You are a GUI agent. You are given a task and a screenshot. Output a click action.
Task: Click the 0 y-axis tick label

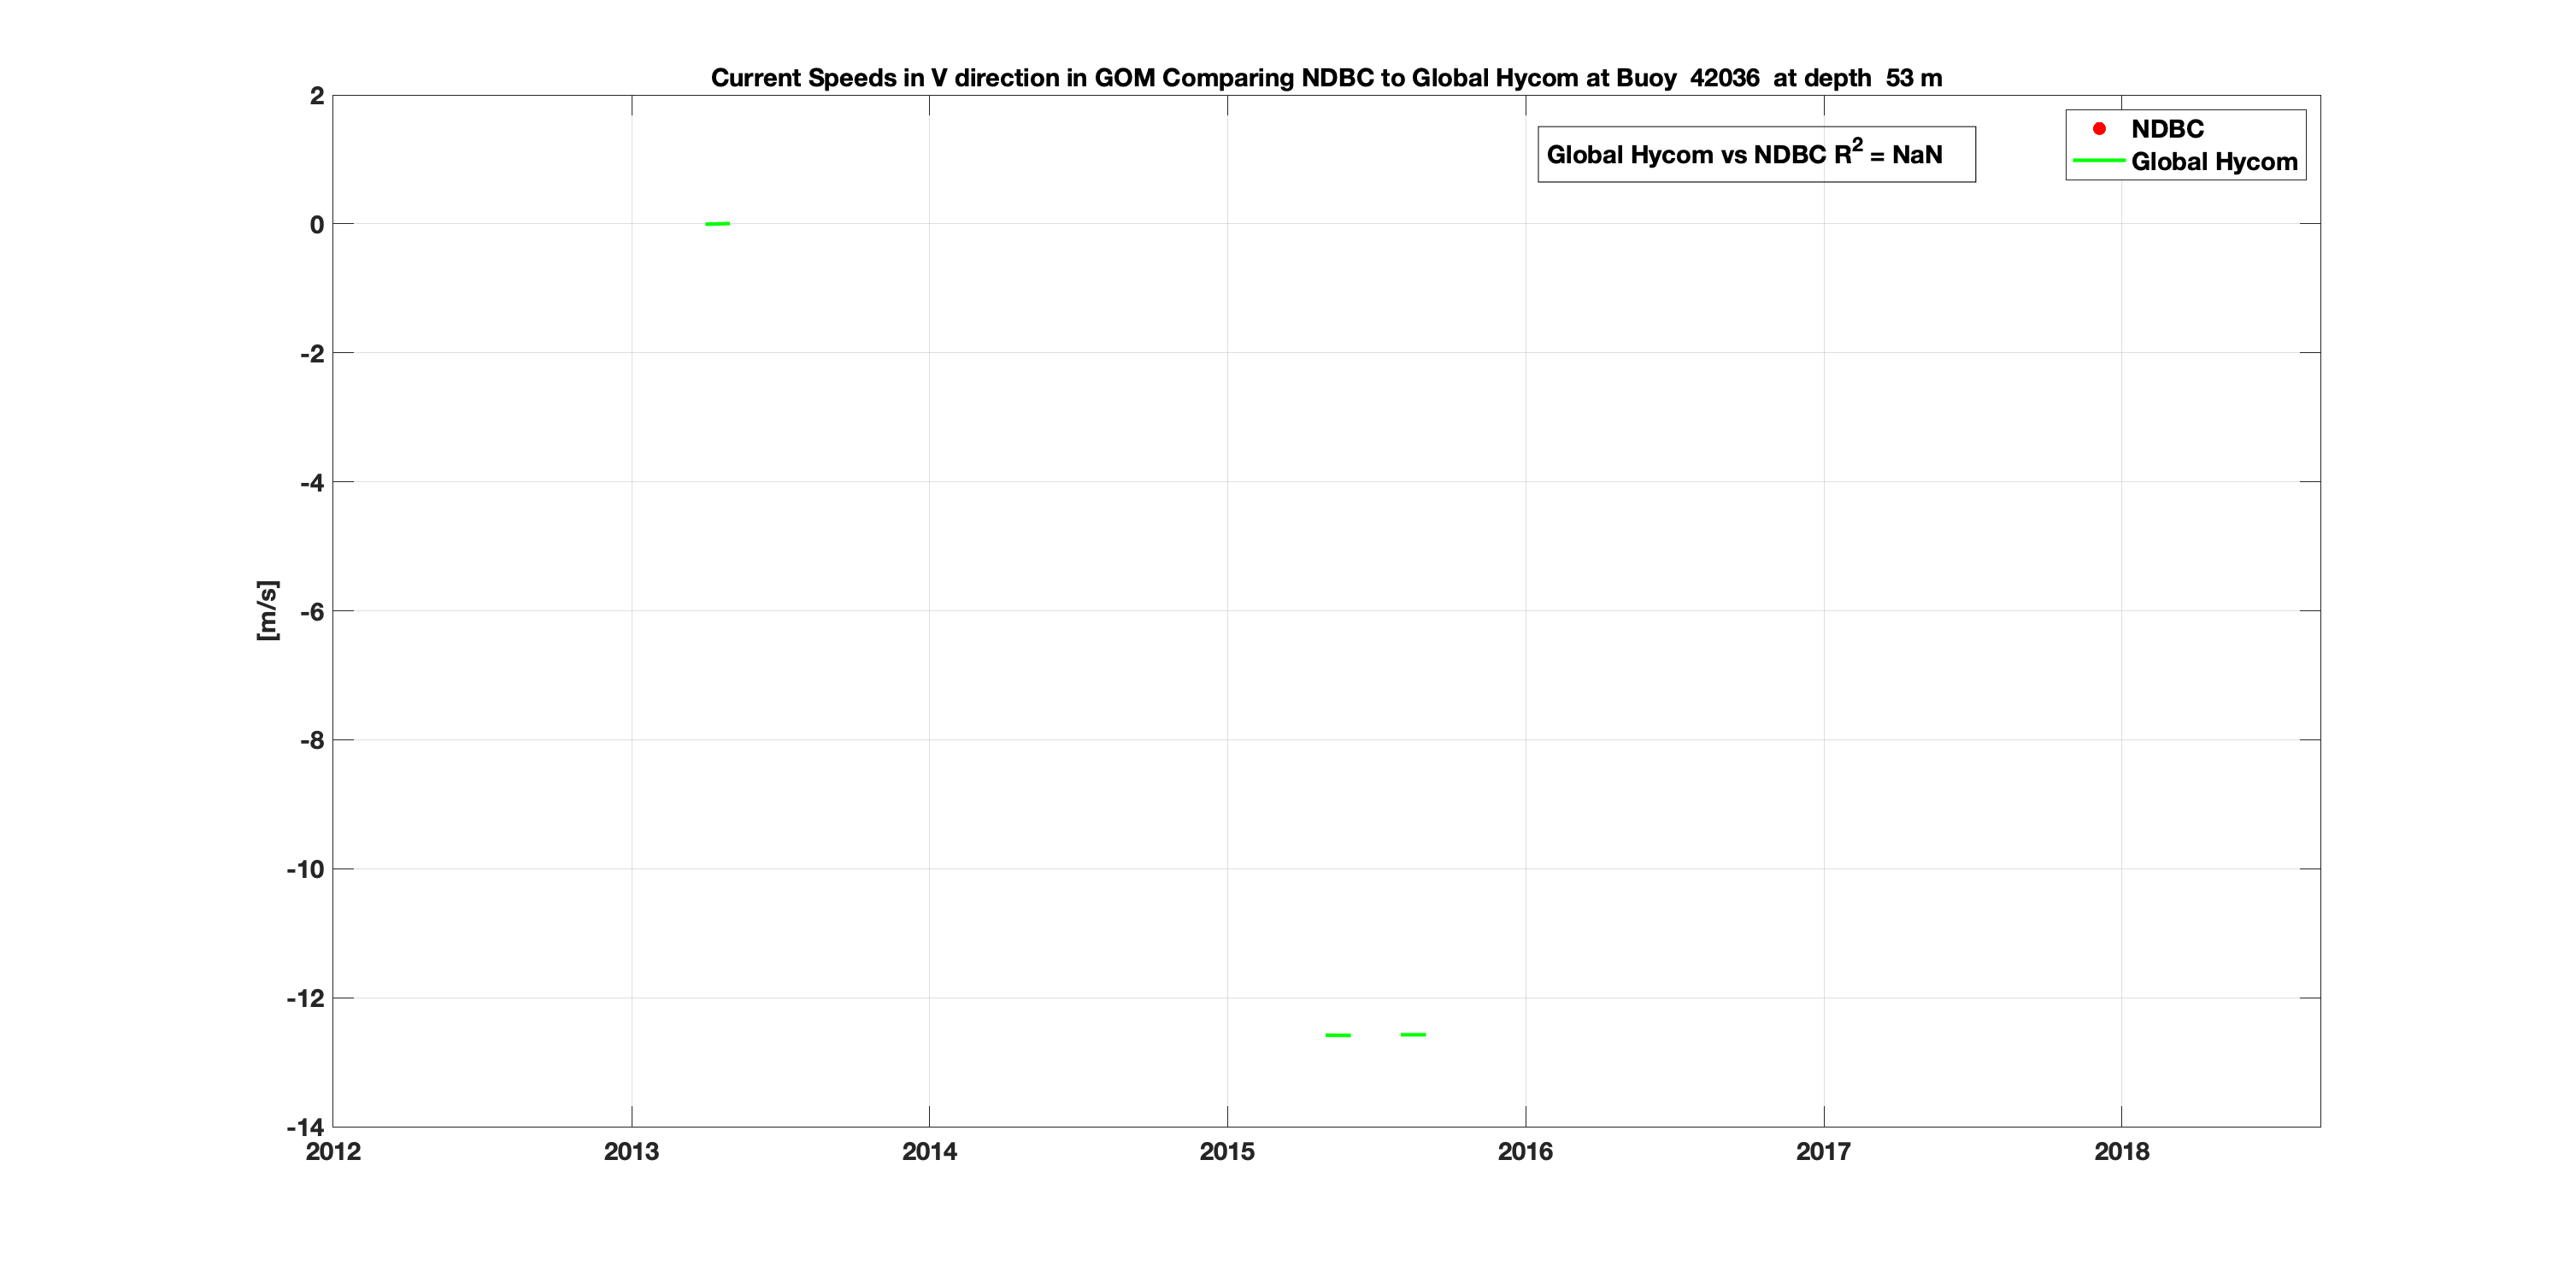click(x=316, y=225)
